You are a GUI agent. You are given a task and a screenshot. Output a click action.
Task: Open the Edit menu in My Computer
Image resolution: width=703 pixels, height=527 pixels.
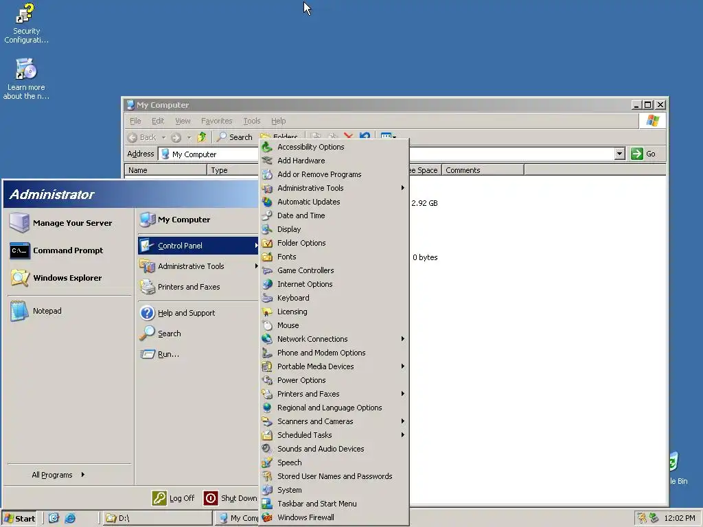pyautogui.click(x=158, y=121)
